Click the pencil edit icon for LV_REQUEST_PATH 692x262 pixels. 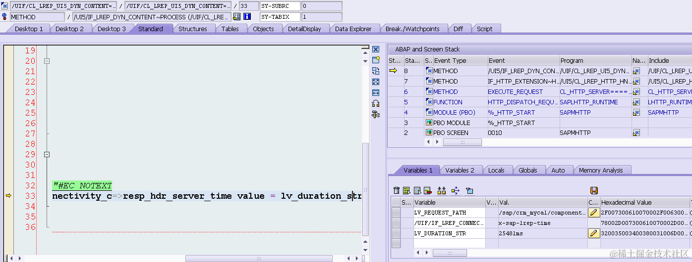594,213
